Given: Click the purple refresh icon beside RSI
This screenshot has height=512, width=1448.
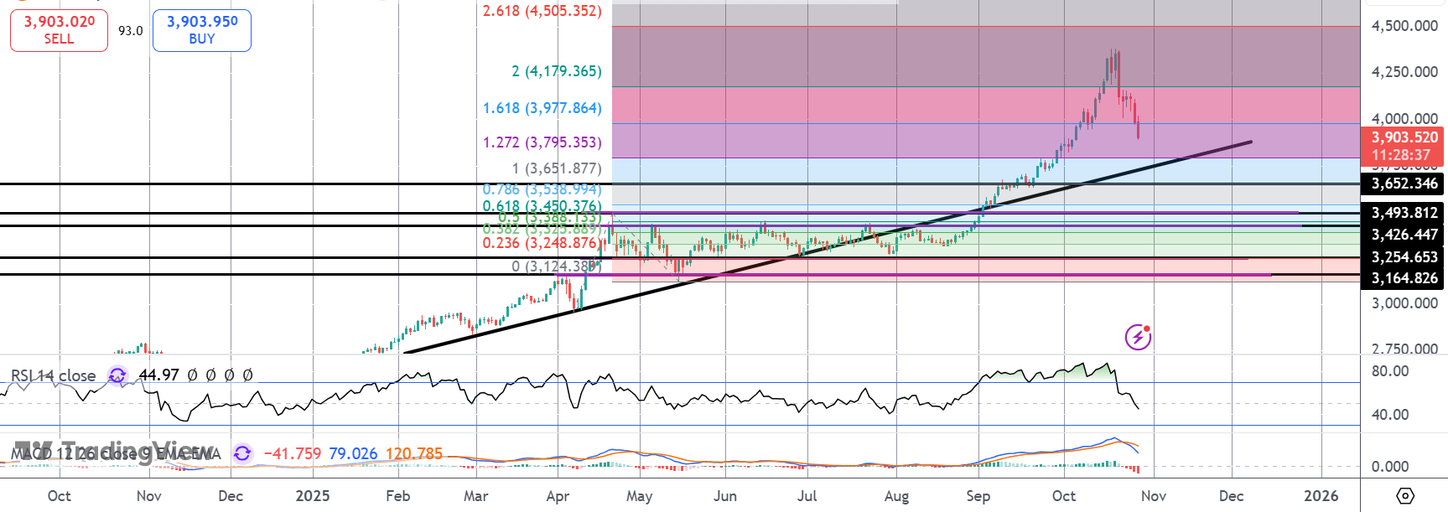Looking at the screenshot, I should pyautogui.click(x=117, y=375).
